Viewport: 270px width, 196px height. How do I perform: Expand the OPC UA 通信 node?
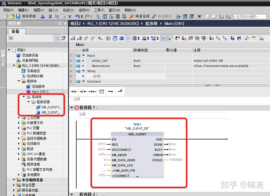pyautogui.click(x=19, y=154)
